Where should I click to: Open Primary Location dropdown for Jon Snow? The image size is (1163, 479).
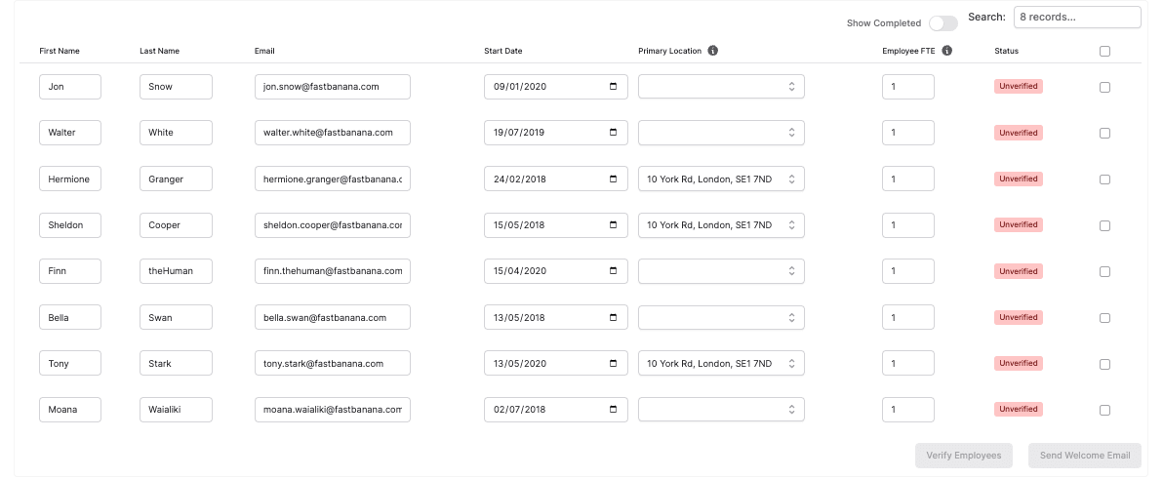click(x=721, y=87)
